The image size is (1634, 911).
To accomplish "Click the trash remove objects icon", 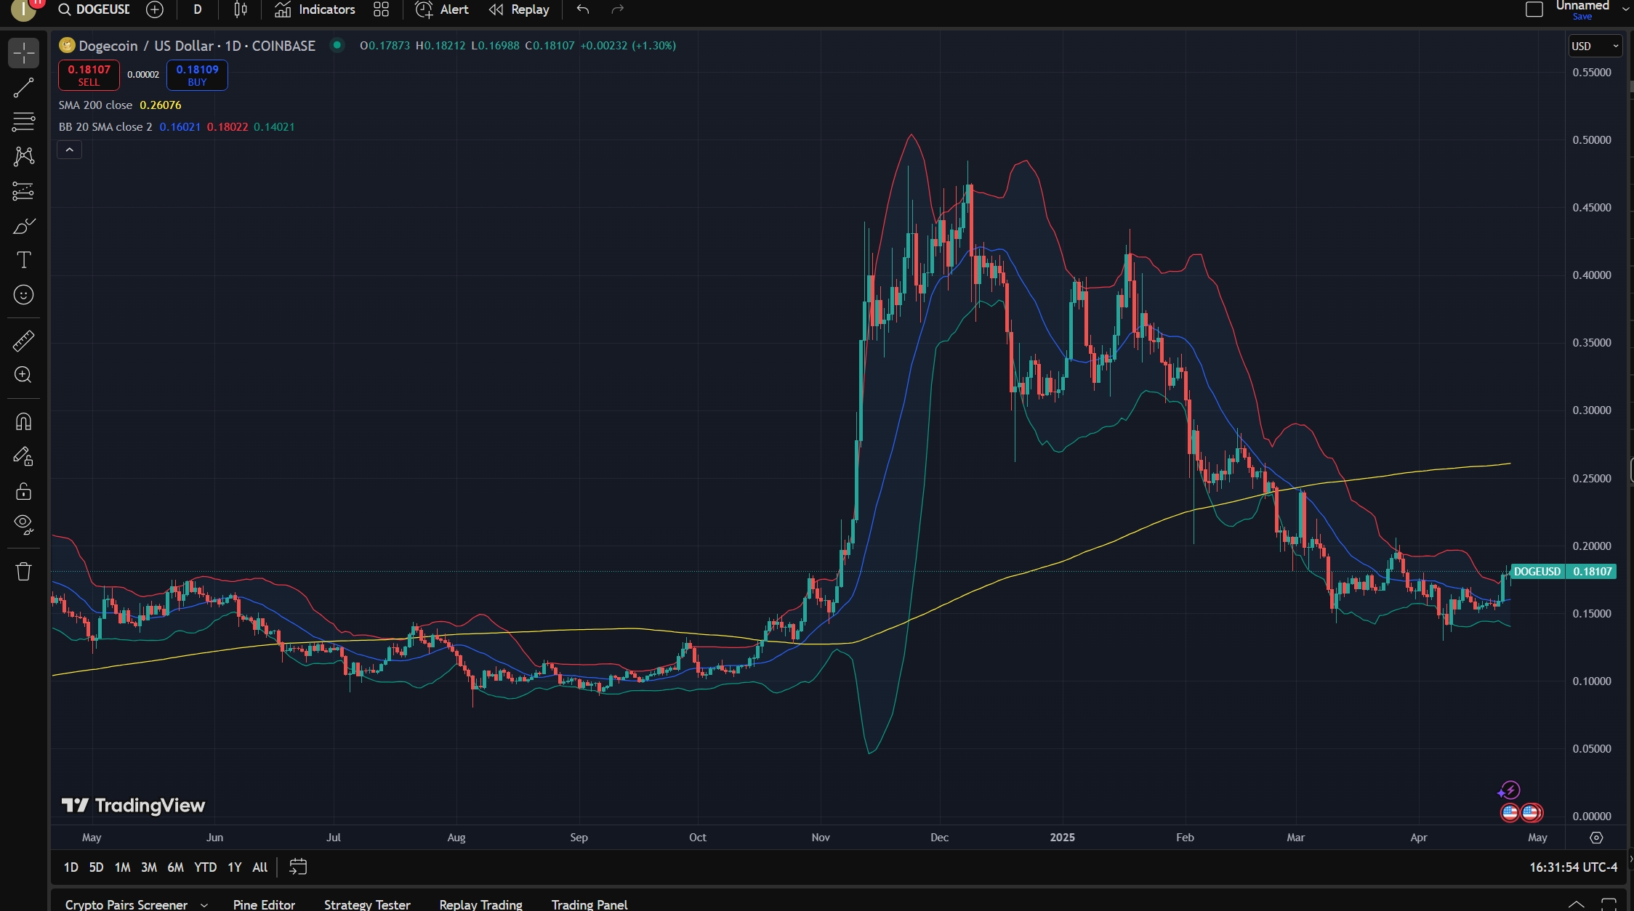I will 23,572.
